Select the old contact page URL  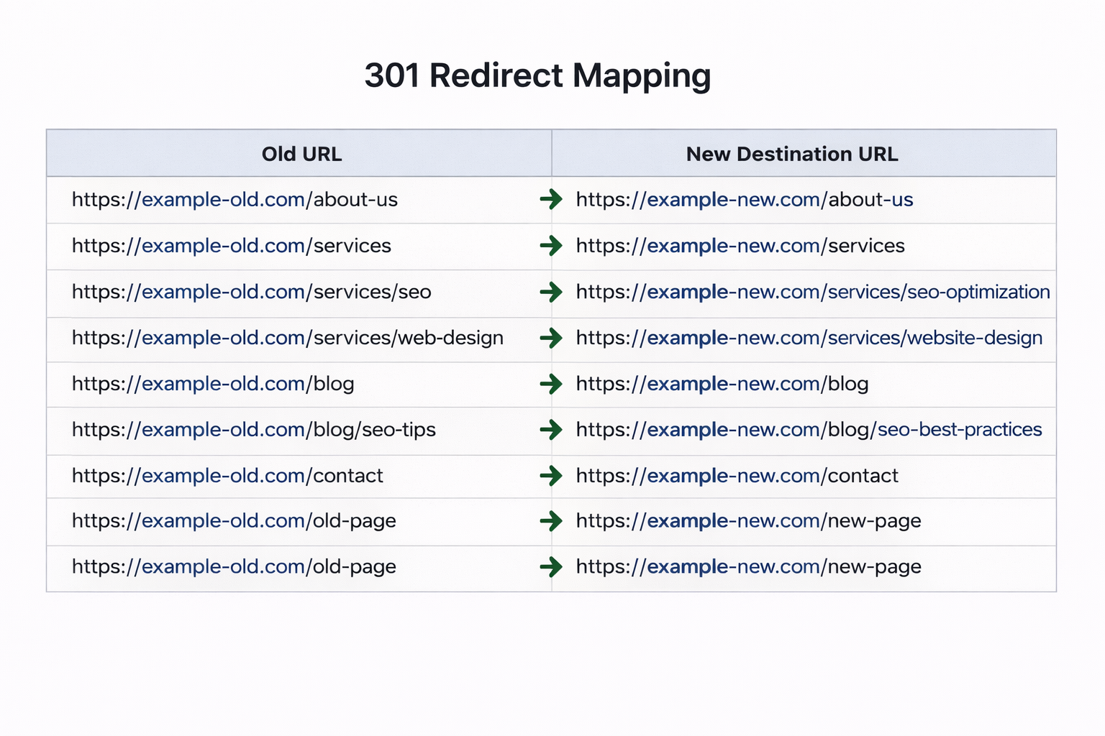pyautogui.click(x=227, y=477)
